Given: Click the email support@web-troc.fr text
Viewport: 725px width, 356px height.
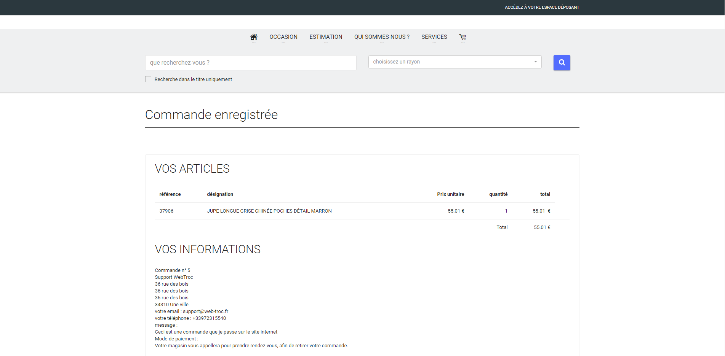Looking at the screenshot, I should coord(205,311).
